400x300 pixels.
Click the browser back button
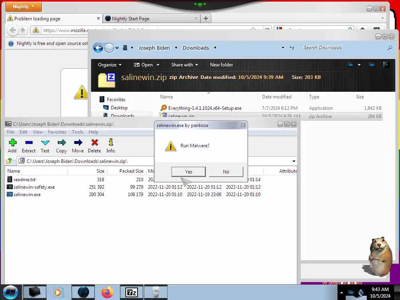point(13,30)
